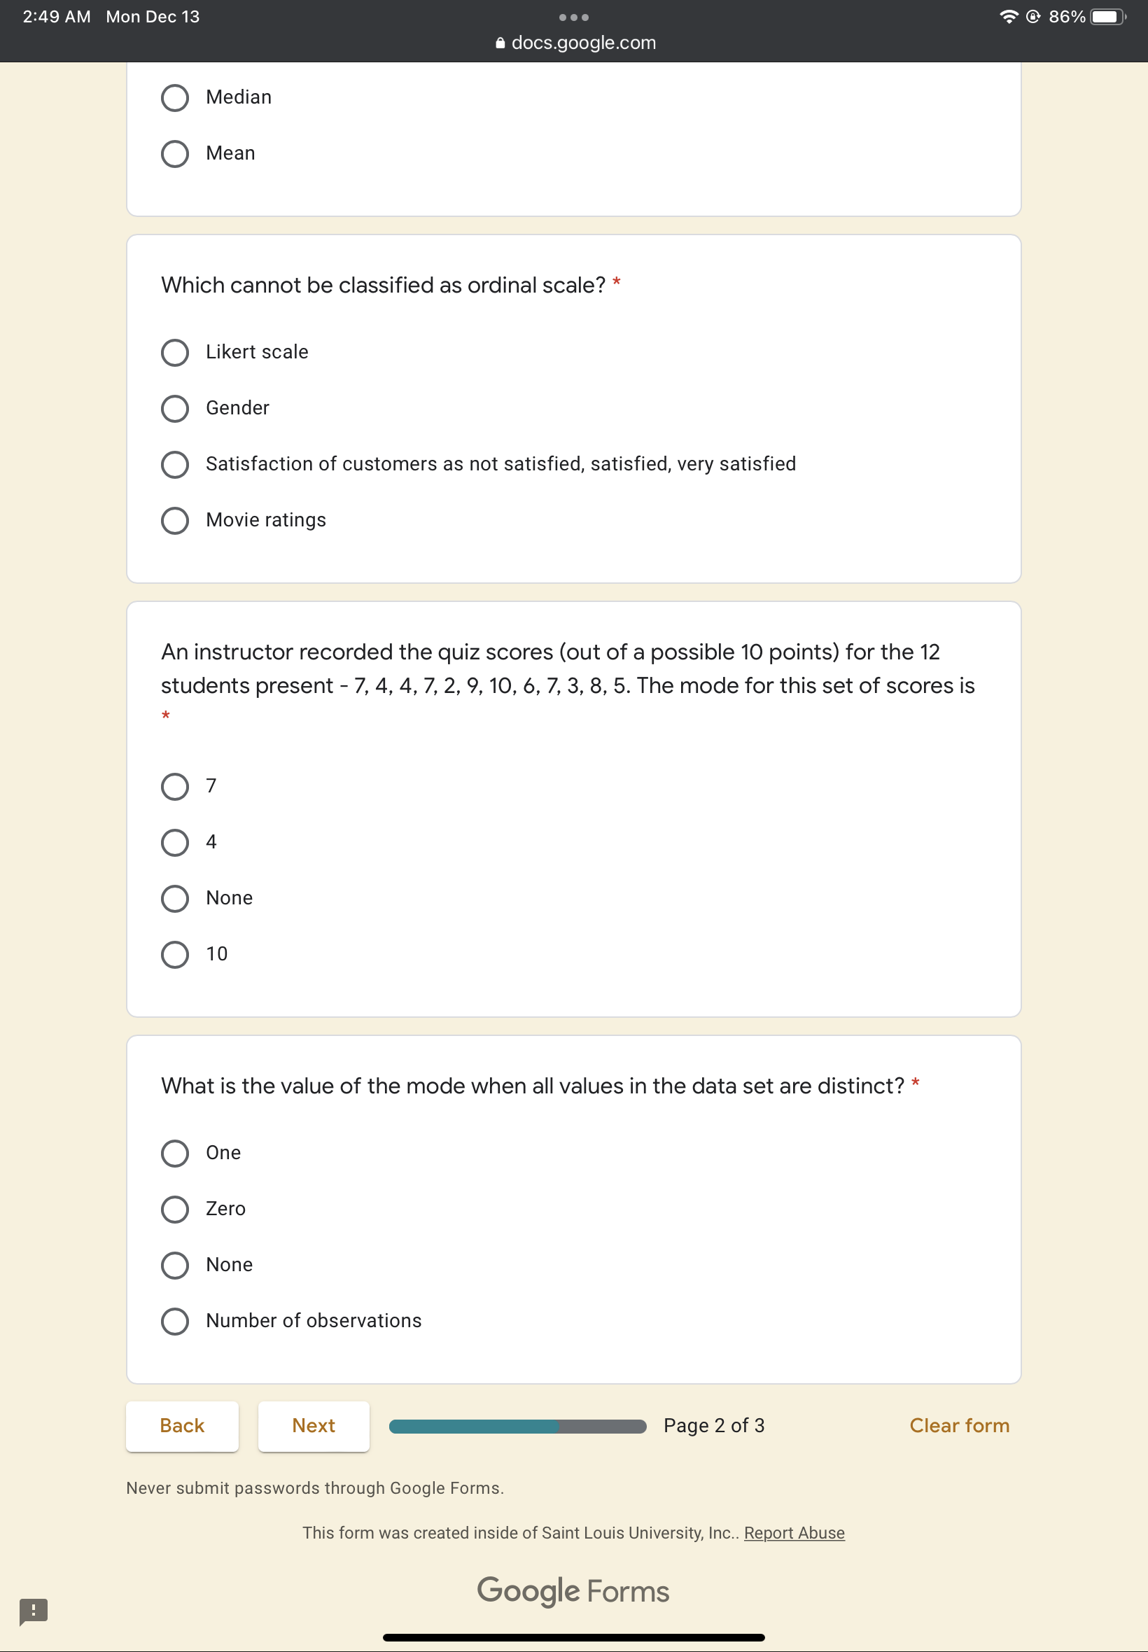
Task: Click the Next button
Action: pos(313,1425)
